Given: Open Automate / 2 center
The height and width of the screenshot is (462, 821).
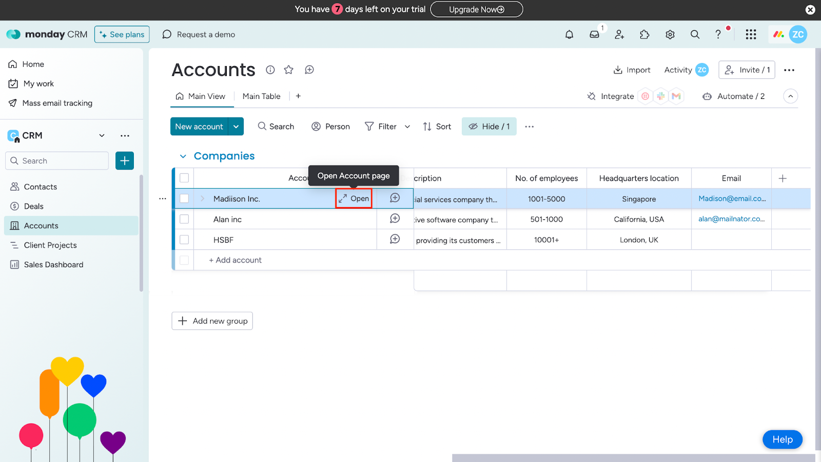Looking at the screenshot, I should [733, 96].
